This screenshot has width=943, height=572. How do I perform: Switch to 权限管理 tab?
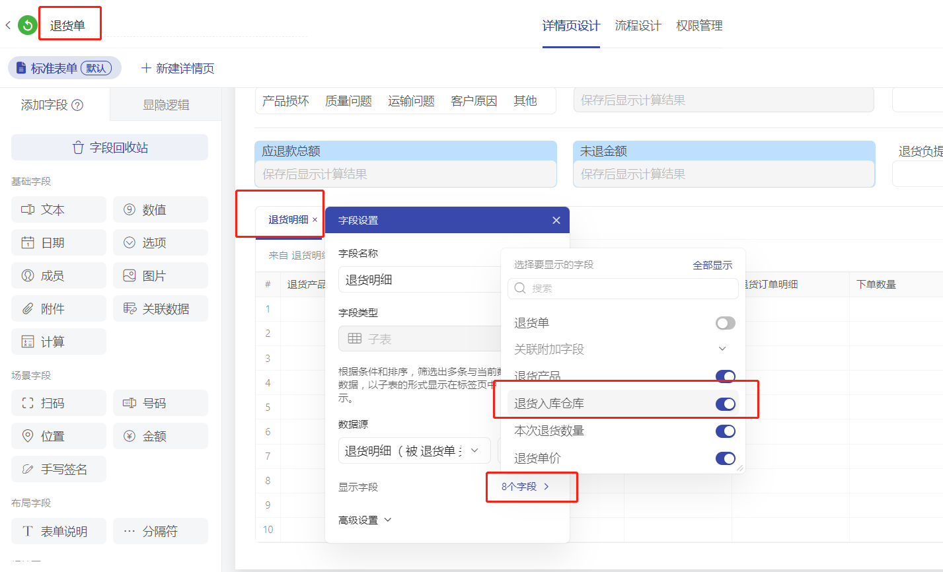tap(699, 26)
